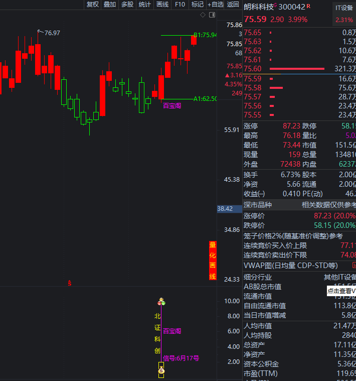The image size is (356, 381).
Task: Toggle the side panel layout icon
Action: pos(212,15)
